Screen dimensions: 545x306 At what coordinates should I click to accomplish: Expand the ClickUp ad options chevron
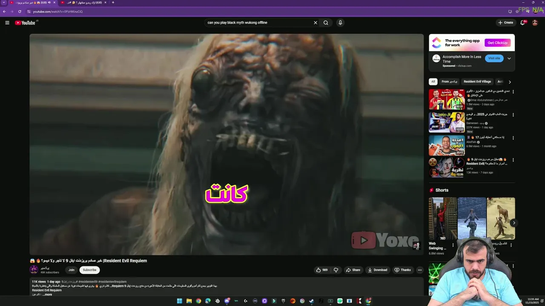pos(509,59)
